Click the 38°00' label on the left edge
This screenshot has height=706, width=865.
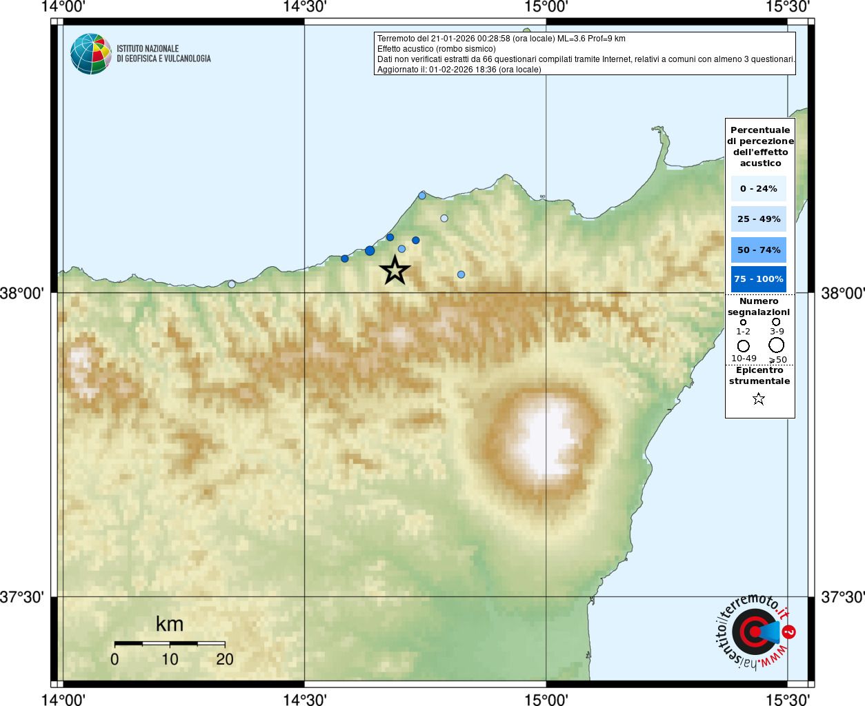pos(21,294)
